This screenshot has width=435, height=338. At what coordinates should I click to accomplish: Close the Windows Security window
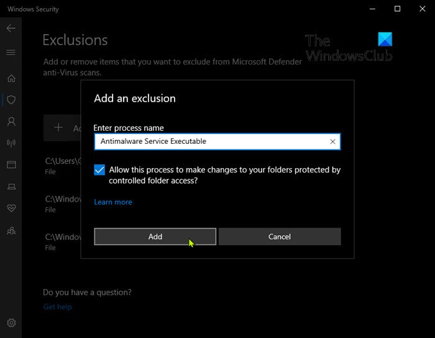point(422,9)
